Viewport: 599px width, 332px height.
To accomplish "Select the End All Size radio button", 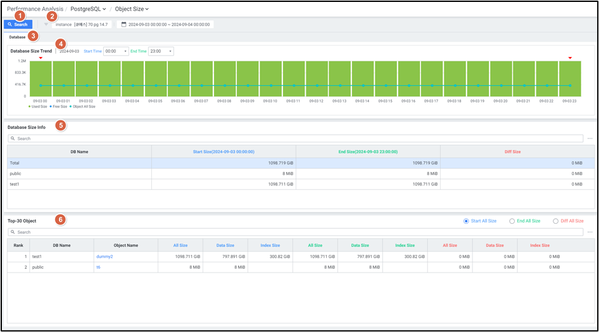I will [512, 221].
